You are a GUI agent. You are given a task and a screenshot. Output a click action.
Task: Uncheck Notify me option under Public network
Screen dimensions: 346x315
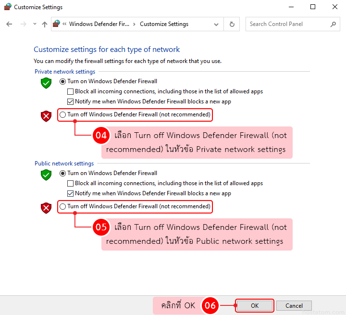(x=71, y=194)
